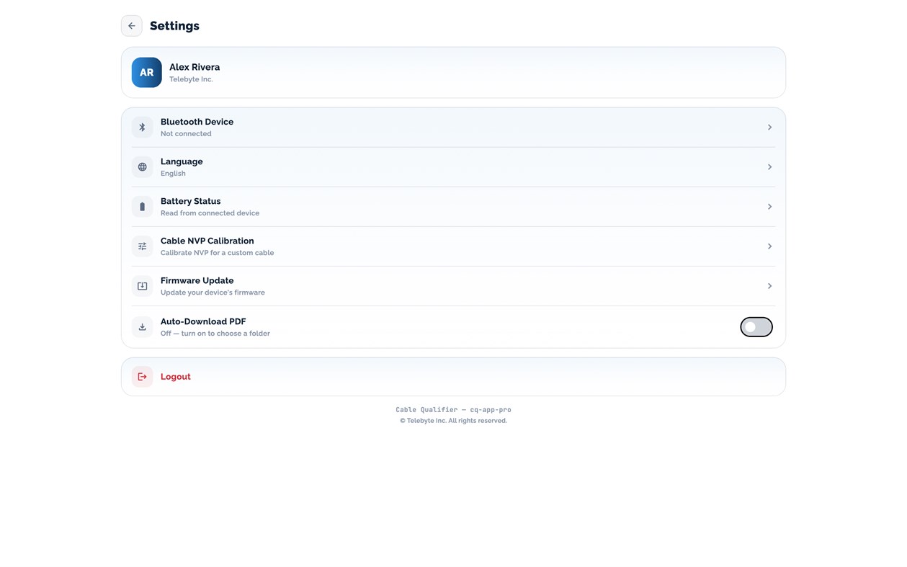The image size is (907, 567).
Task: Open the Language setting
Action: click(453, 167)
